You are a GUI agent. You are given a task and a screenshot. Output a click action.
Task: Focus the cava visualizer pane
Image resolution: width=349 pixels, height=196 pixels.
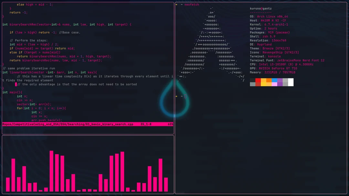(87, 164)
